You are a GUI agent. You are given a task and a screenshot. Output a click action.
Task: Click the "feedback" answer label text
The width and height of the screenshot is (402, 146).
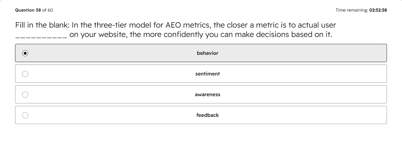tap(208, 115)
